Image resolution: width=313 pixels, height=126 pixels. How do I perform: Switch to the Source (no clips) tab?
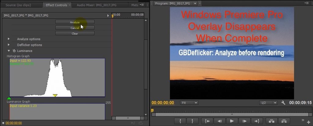18,5
